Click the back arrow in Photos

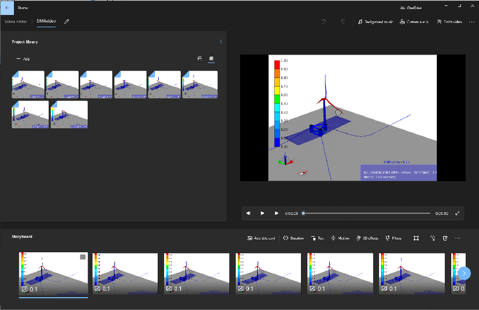tap(7, 7)
